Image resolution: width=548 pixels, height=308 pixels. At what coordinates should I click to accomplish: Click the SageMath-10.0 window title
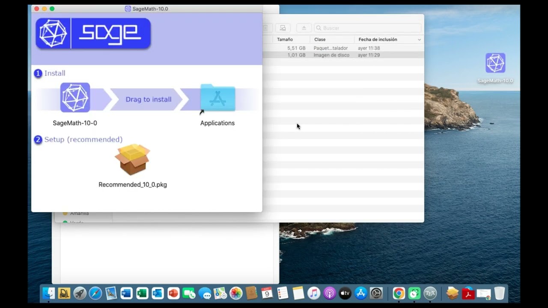click(150, 9)
